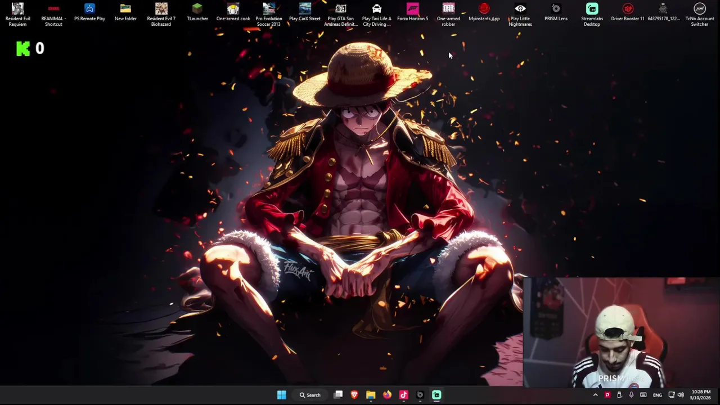Launch Firefox from taskbar

[387, 395]
